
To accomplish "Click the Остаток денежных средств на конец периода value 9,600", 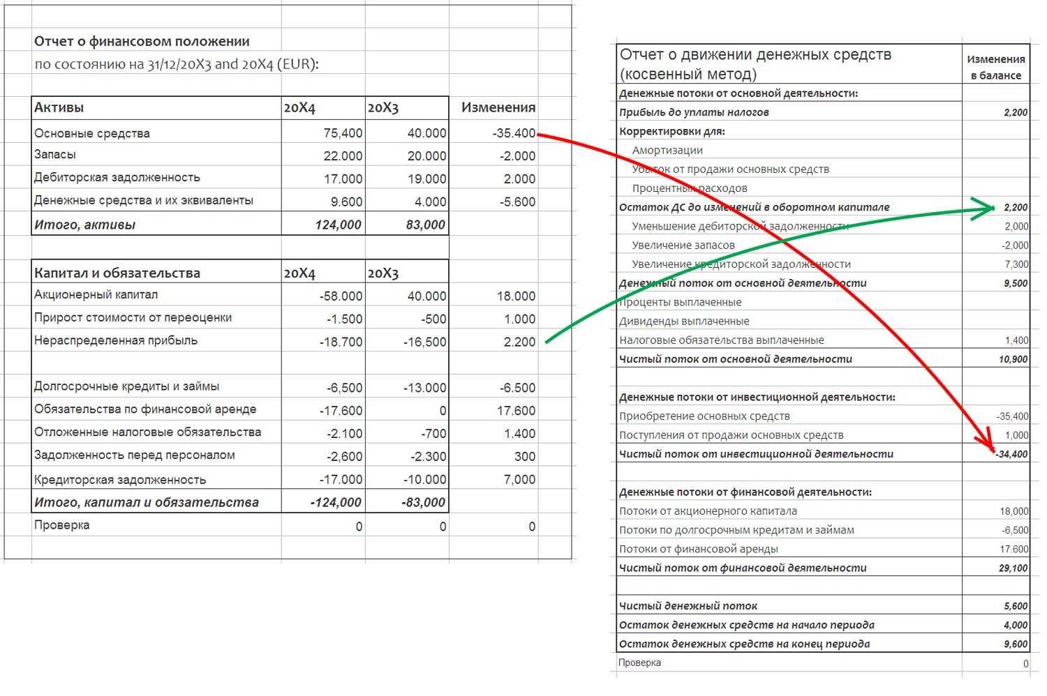I will click(1016, 644).
